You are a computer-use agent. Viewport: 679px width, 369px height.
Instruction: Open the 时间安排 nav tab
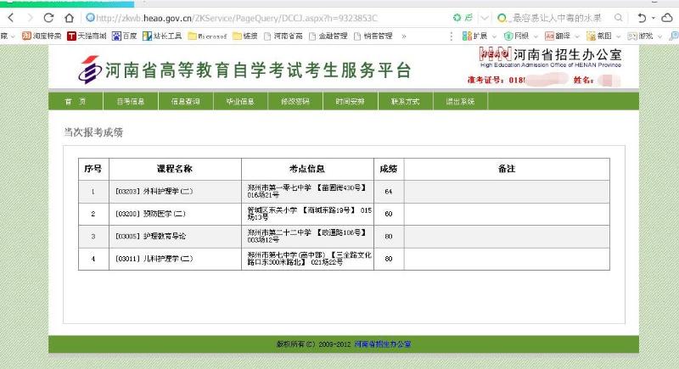point(351,101)
